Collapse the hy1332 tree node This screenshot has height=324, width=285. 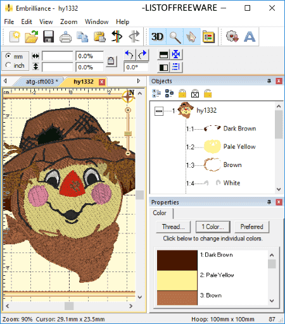pos(159,111)
